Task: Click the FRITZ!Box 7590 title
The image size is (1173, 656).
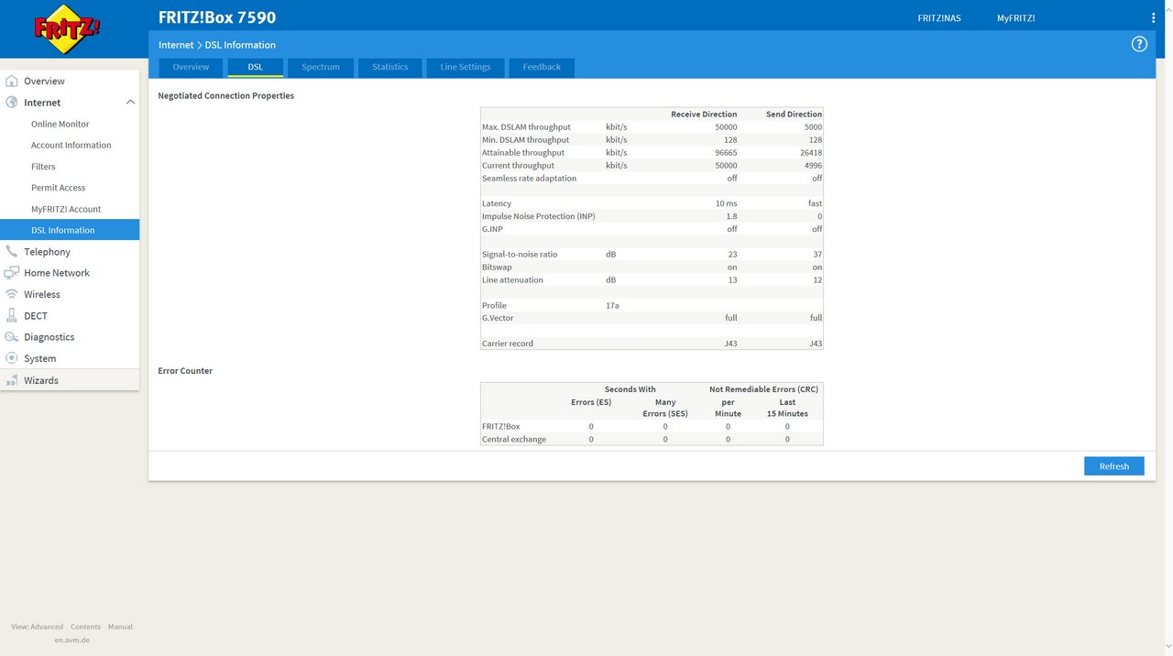Action: coord(217,17)
